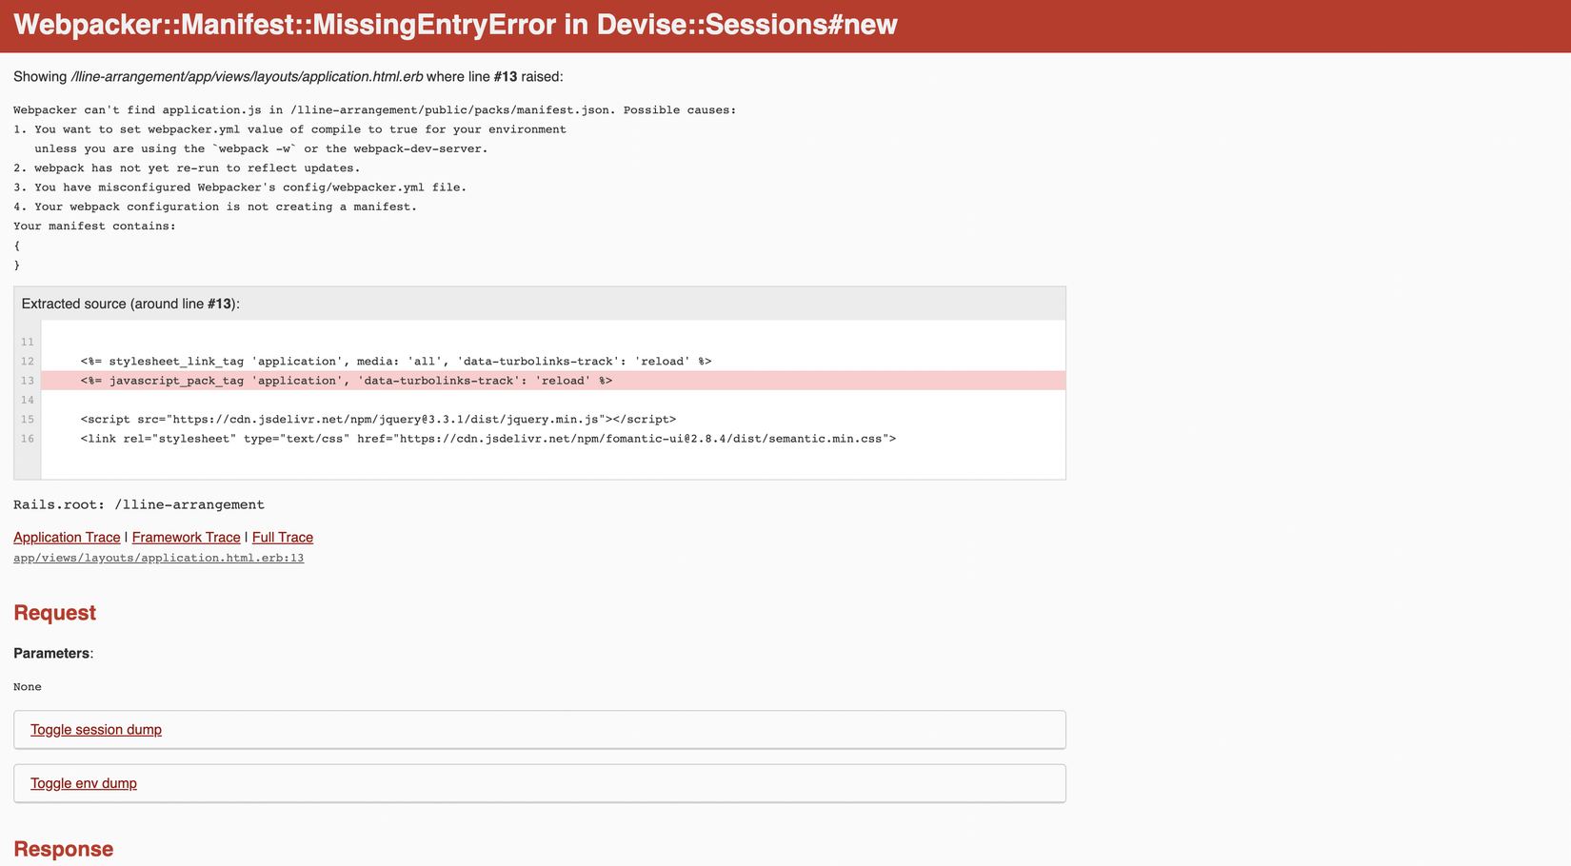
Task: Open the Application Trace link
Action: click(67, 538)
